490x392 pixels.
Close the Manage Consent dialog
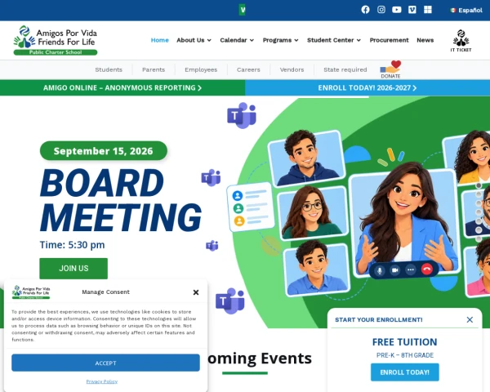point(196,292)
